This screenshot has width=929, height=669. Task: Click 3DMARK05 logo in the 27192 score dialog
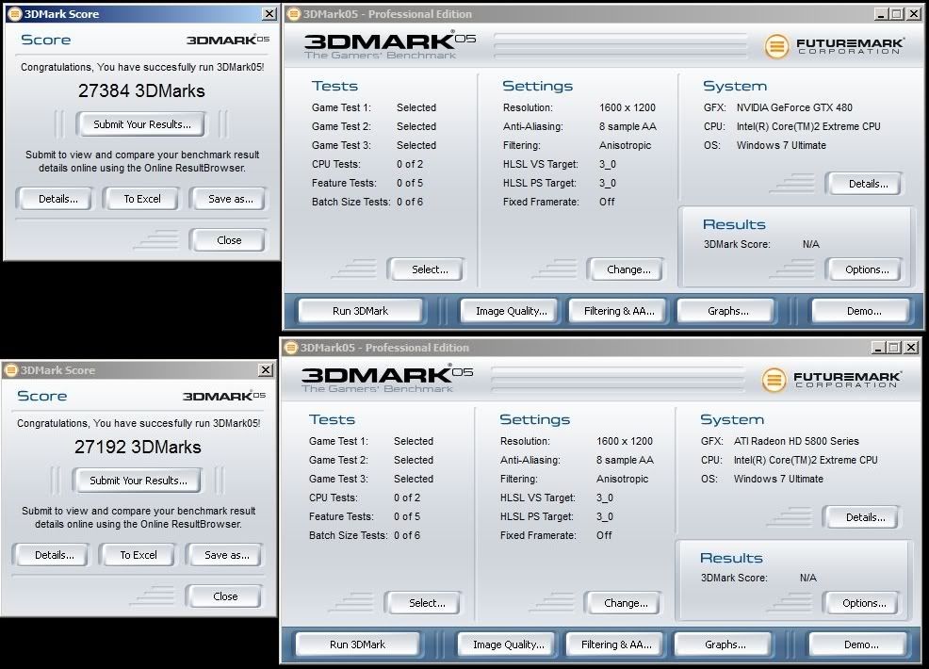click(x=224, y=396)
